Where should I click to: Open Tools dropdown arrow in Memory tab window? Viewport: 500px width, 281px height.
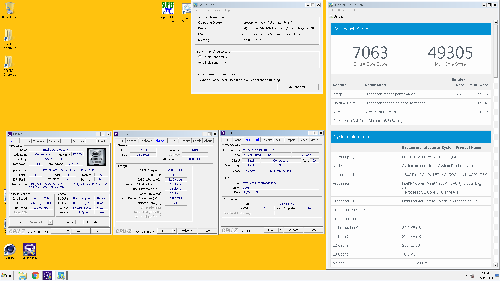[174, 231]
